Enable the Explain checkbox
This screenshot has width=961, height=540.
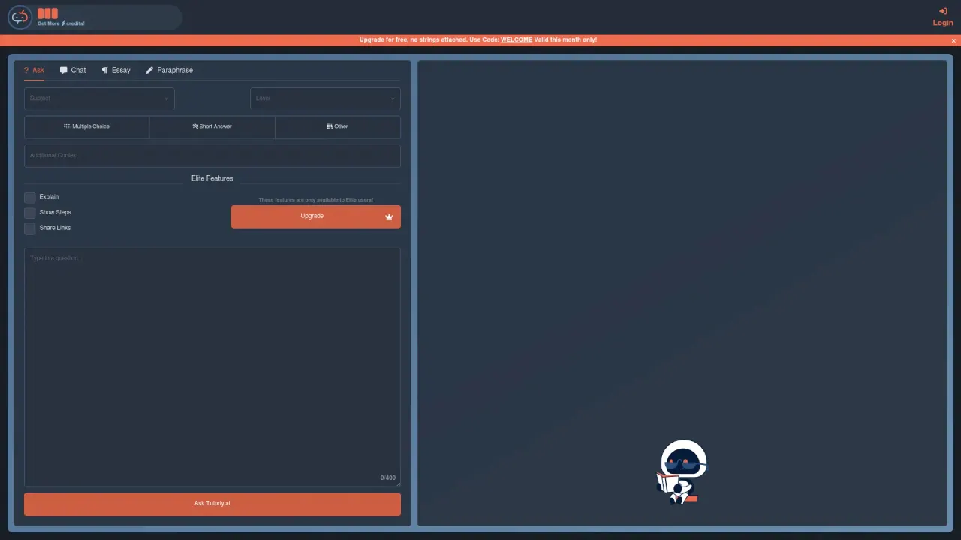(30, 197)
